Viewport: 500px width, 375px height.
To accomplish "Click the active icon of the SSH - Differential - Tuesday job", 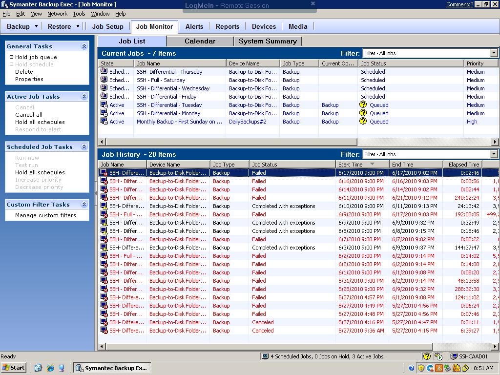I will 104,104.
